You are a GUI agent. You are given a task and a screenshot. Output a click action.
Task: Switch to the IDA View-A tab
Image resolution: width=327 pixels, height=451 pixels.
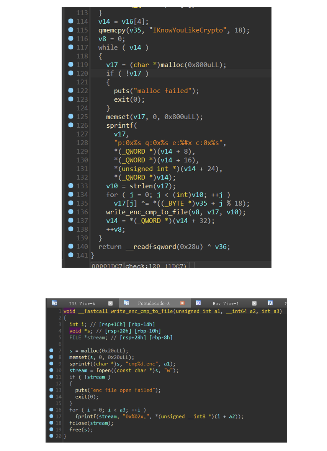point(82,303)
